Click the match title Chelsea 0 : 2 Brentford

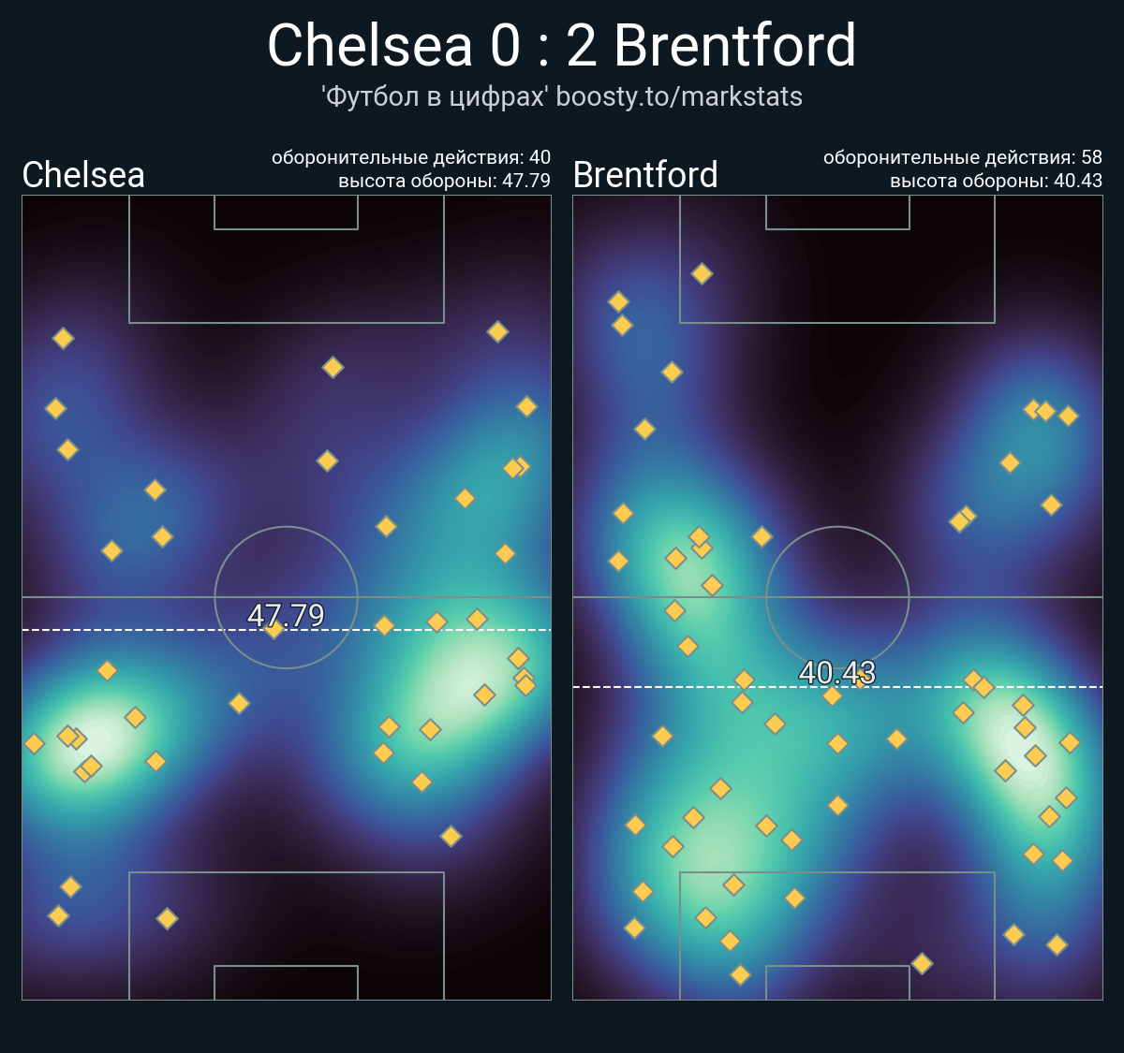[562, 45]
